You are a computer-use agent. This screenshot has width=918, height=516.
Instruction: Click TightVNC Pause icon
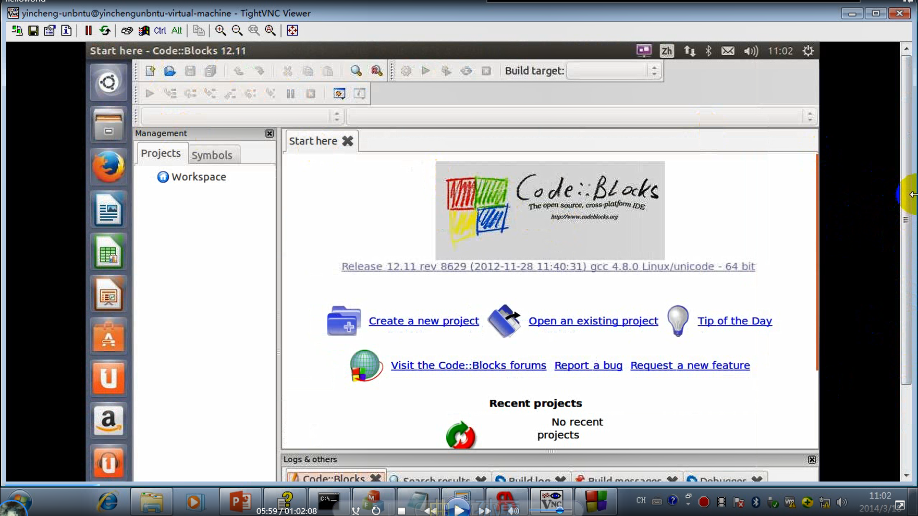[88, 31]
